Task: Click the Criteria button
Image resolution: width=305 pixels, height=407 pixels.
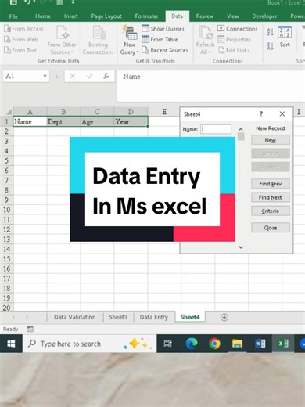Action: coord(271,211)
